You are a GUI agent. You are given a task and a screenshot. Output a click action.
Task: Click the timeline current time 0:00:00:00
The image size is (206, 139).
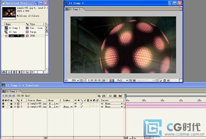(9, 96)
